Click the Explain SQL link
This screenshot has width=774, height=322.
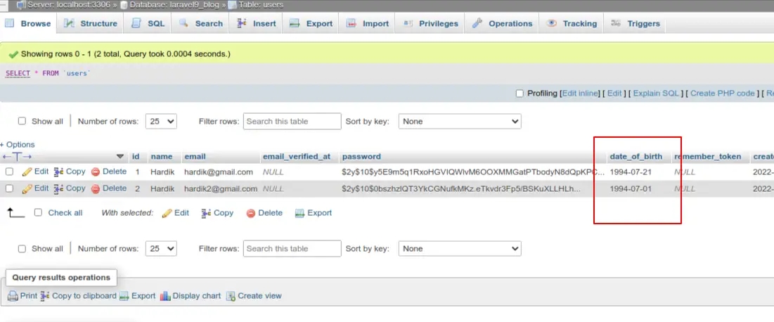point(656,94)
